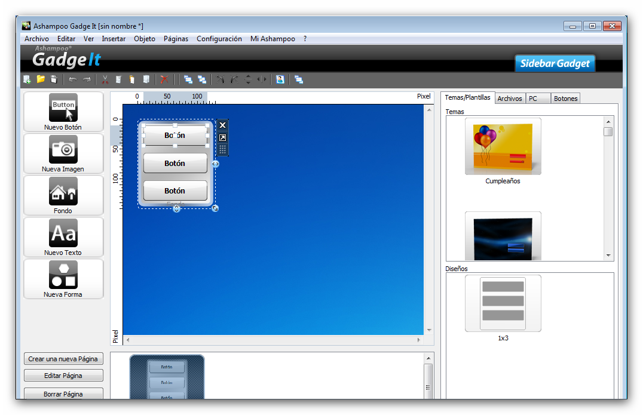Cut the selected object with scissors icon
The height and width of the screenshot is (415, 643).
pyautogui.click(x=105, y=79)
